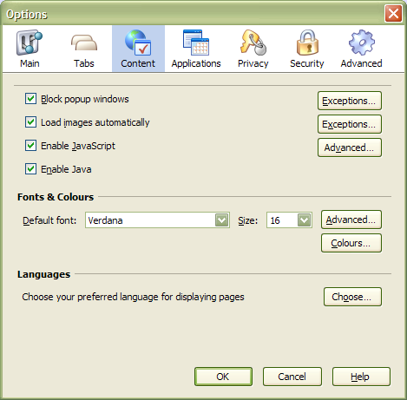Open the Main options panel icon

pos(30,43)
